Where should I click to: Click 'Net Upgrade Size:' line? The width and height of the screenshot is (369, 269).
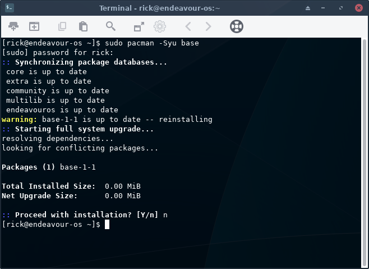click(x=71, y=196)
